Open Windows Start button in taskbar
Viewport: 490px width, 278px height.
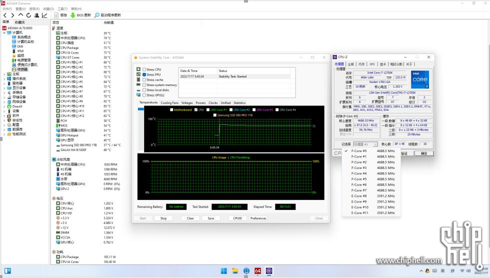point(224,271)
